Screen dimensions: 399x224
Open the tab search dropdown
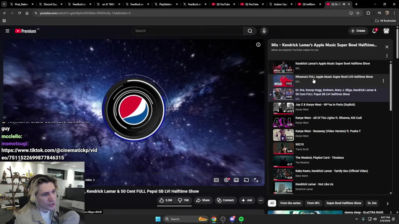(x=4, y=4)
